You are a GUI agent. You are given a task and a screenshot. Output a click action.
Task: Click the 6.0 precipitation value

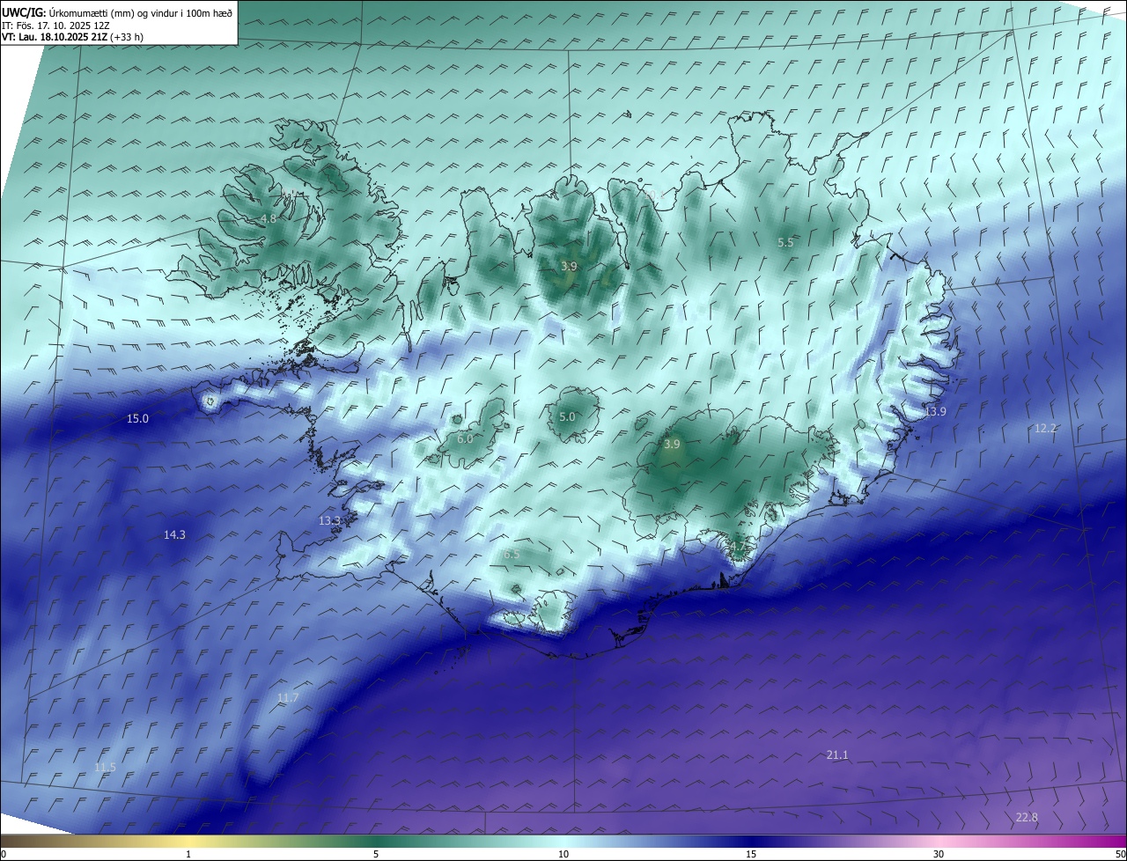click(465, 438)
